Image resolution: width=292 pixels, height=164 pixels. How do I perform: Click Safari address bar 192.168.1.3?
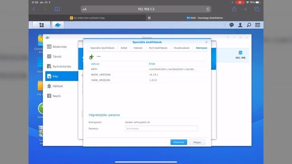pos(146,9)
